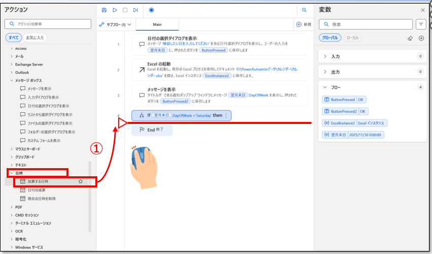Switch to グローバル variables tab

pos(330,38)
